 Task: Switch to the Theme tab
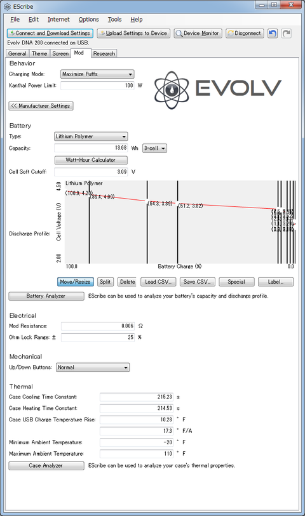click(39, 53)
